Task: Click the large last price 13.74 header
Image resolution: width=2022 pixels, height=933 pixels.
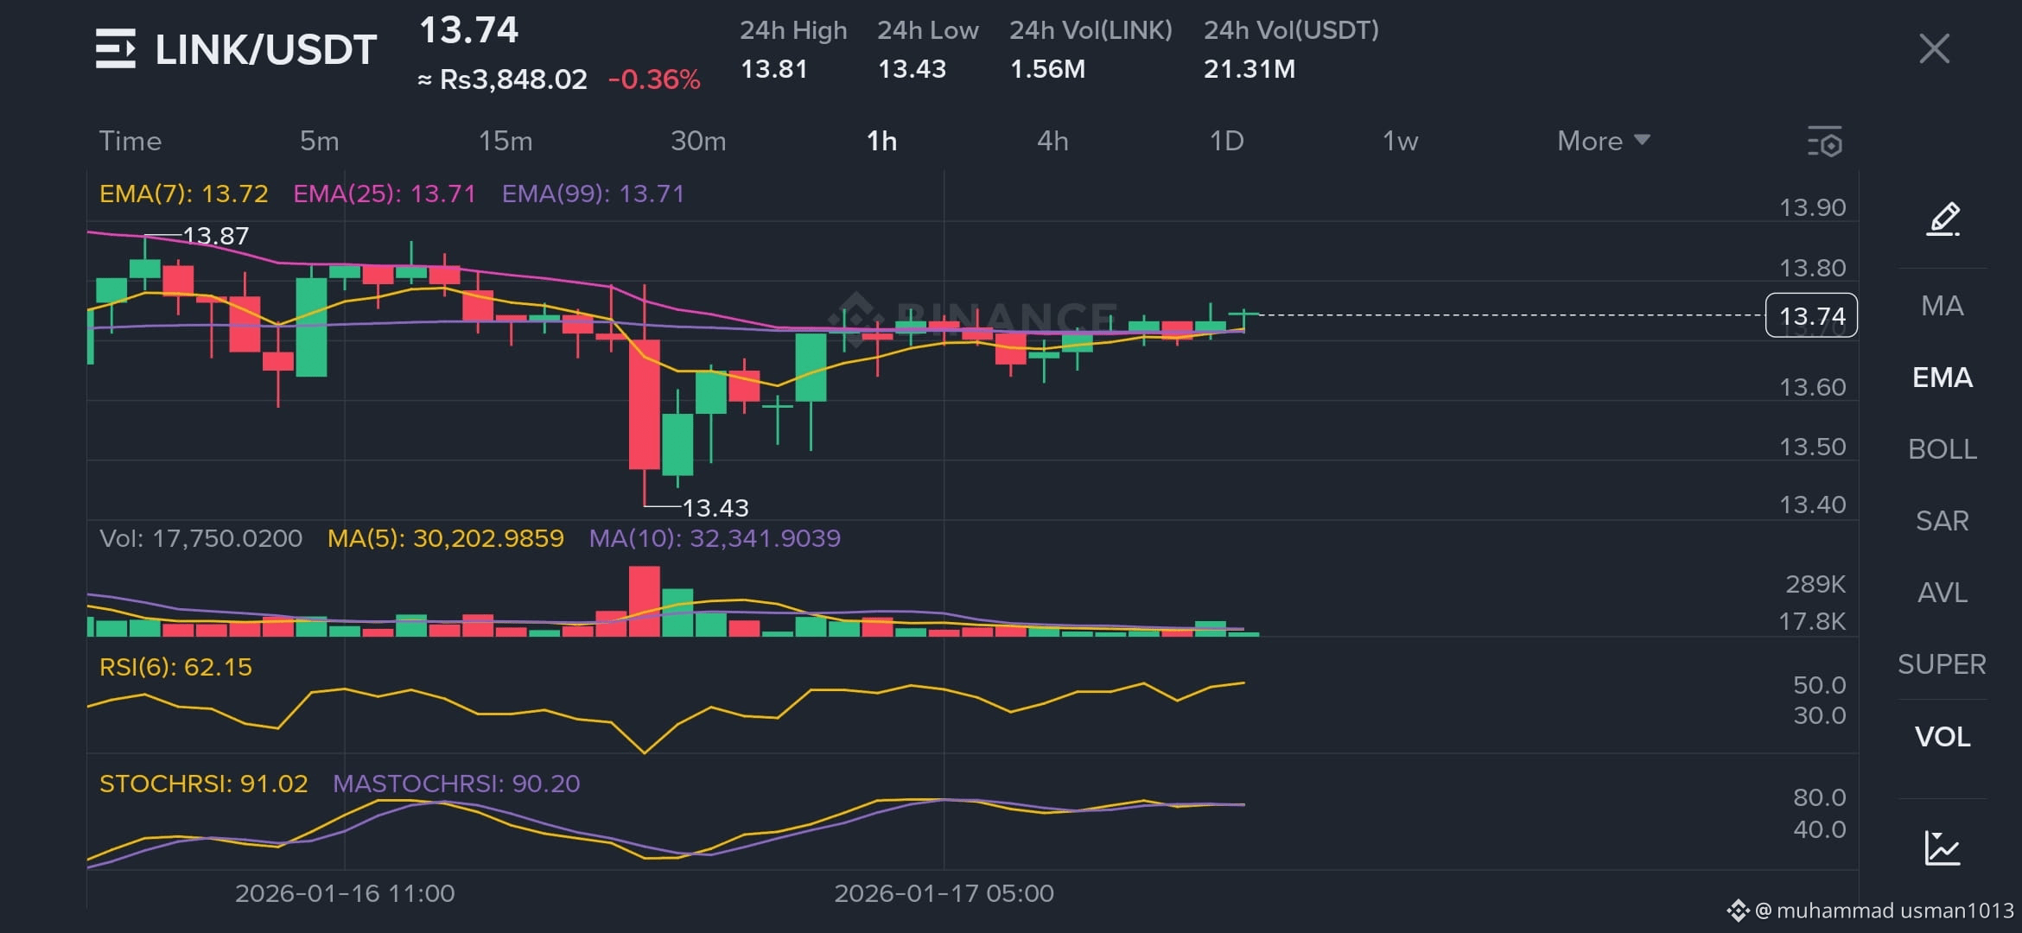Action: click(468, 30)
